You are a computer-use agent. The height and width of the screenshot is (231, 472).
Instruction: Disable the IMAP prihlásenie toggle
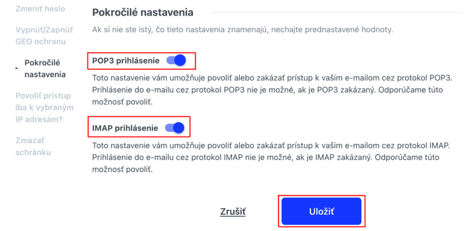175,128
